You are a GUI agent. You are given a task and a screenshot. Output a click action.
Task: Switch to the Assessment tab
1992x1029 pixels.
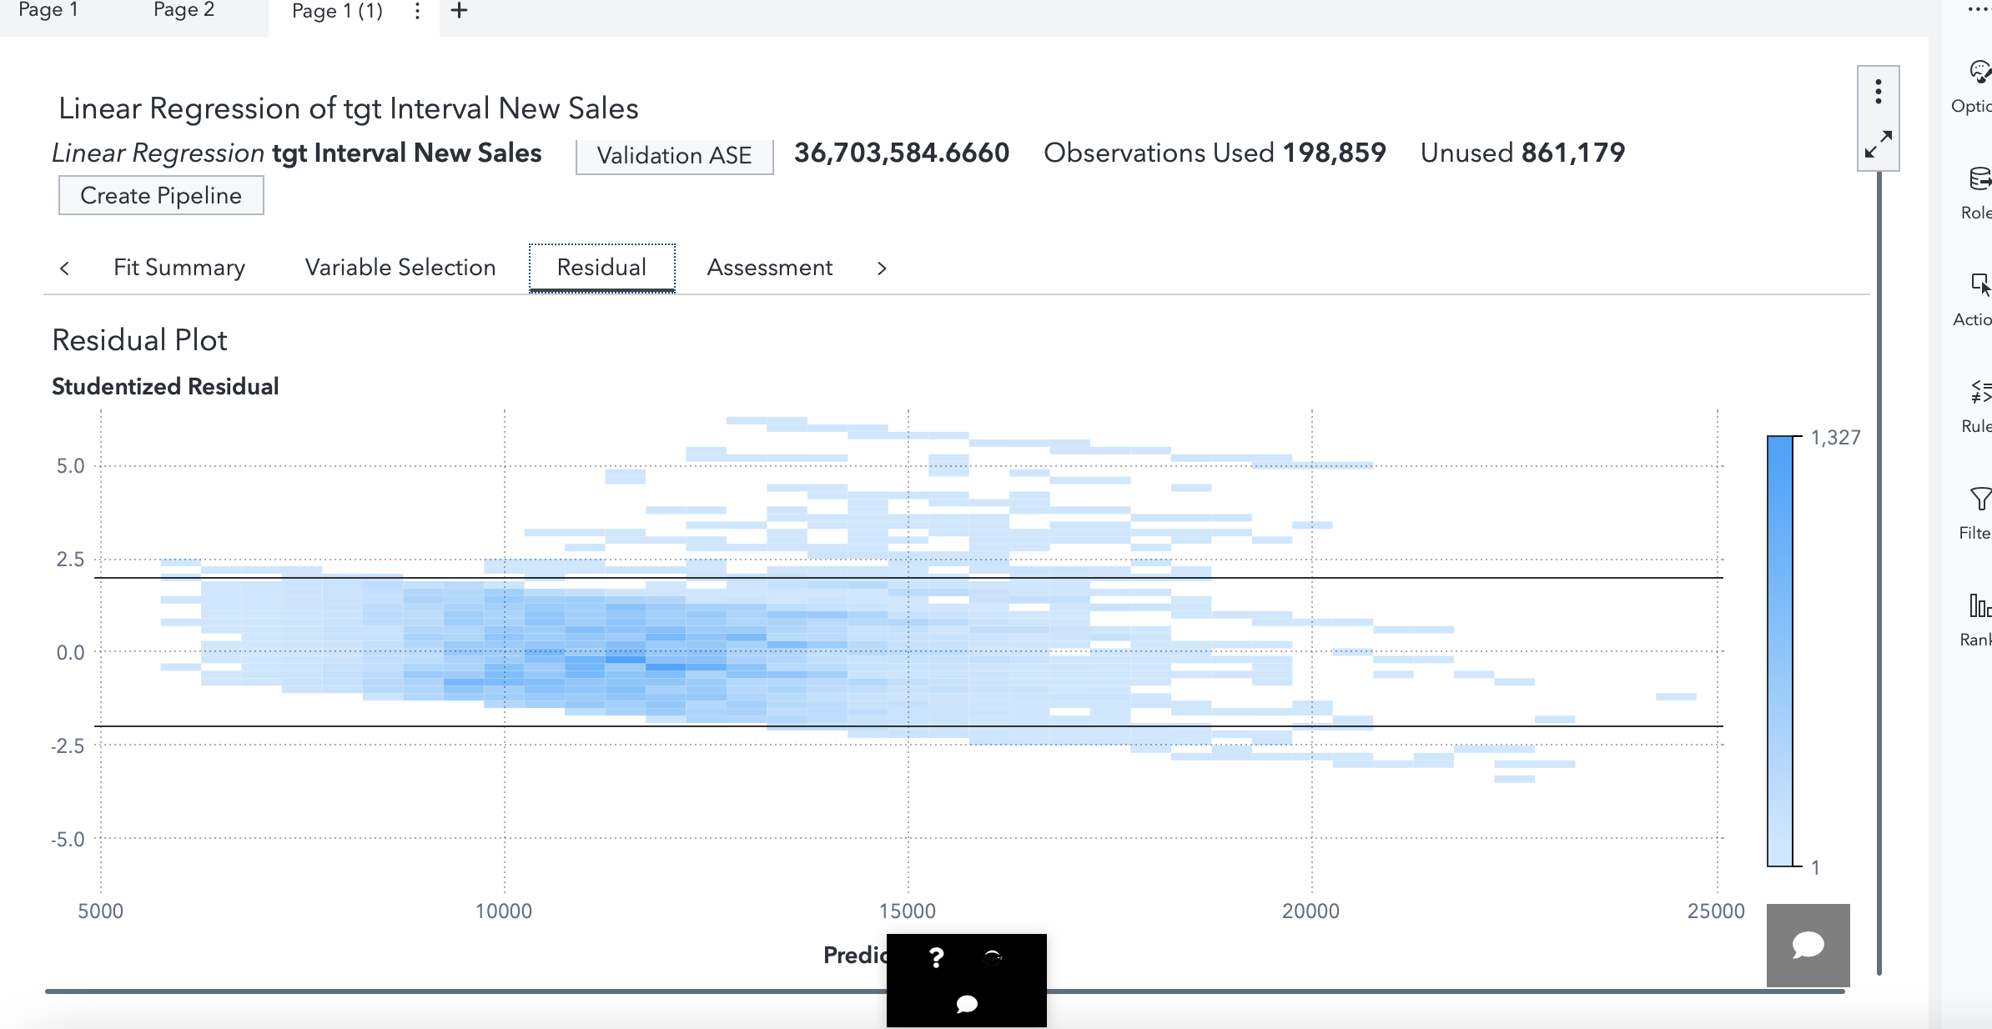click(769, 268)
